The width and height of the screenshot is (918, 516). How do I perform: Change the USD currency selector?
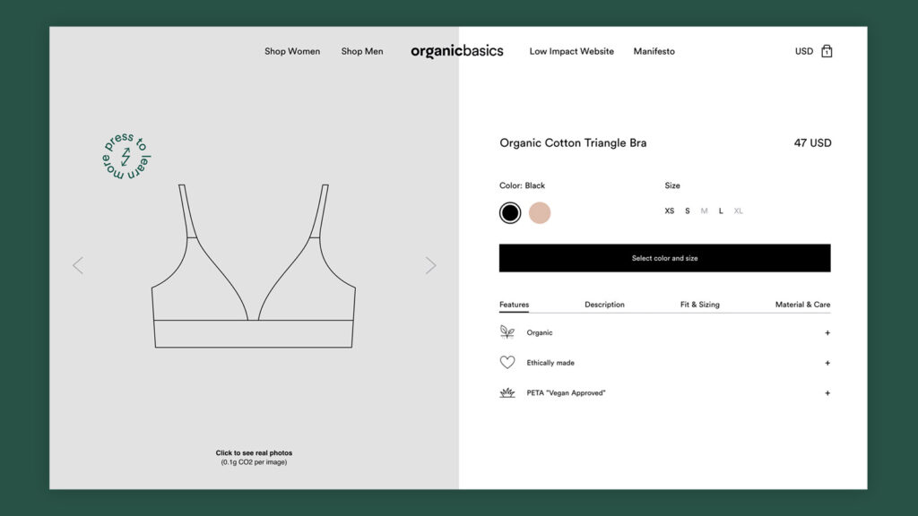pos(804,51)
